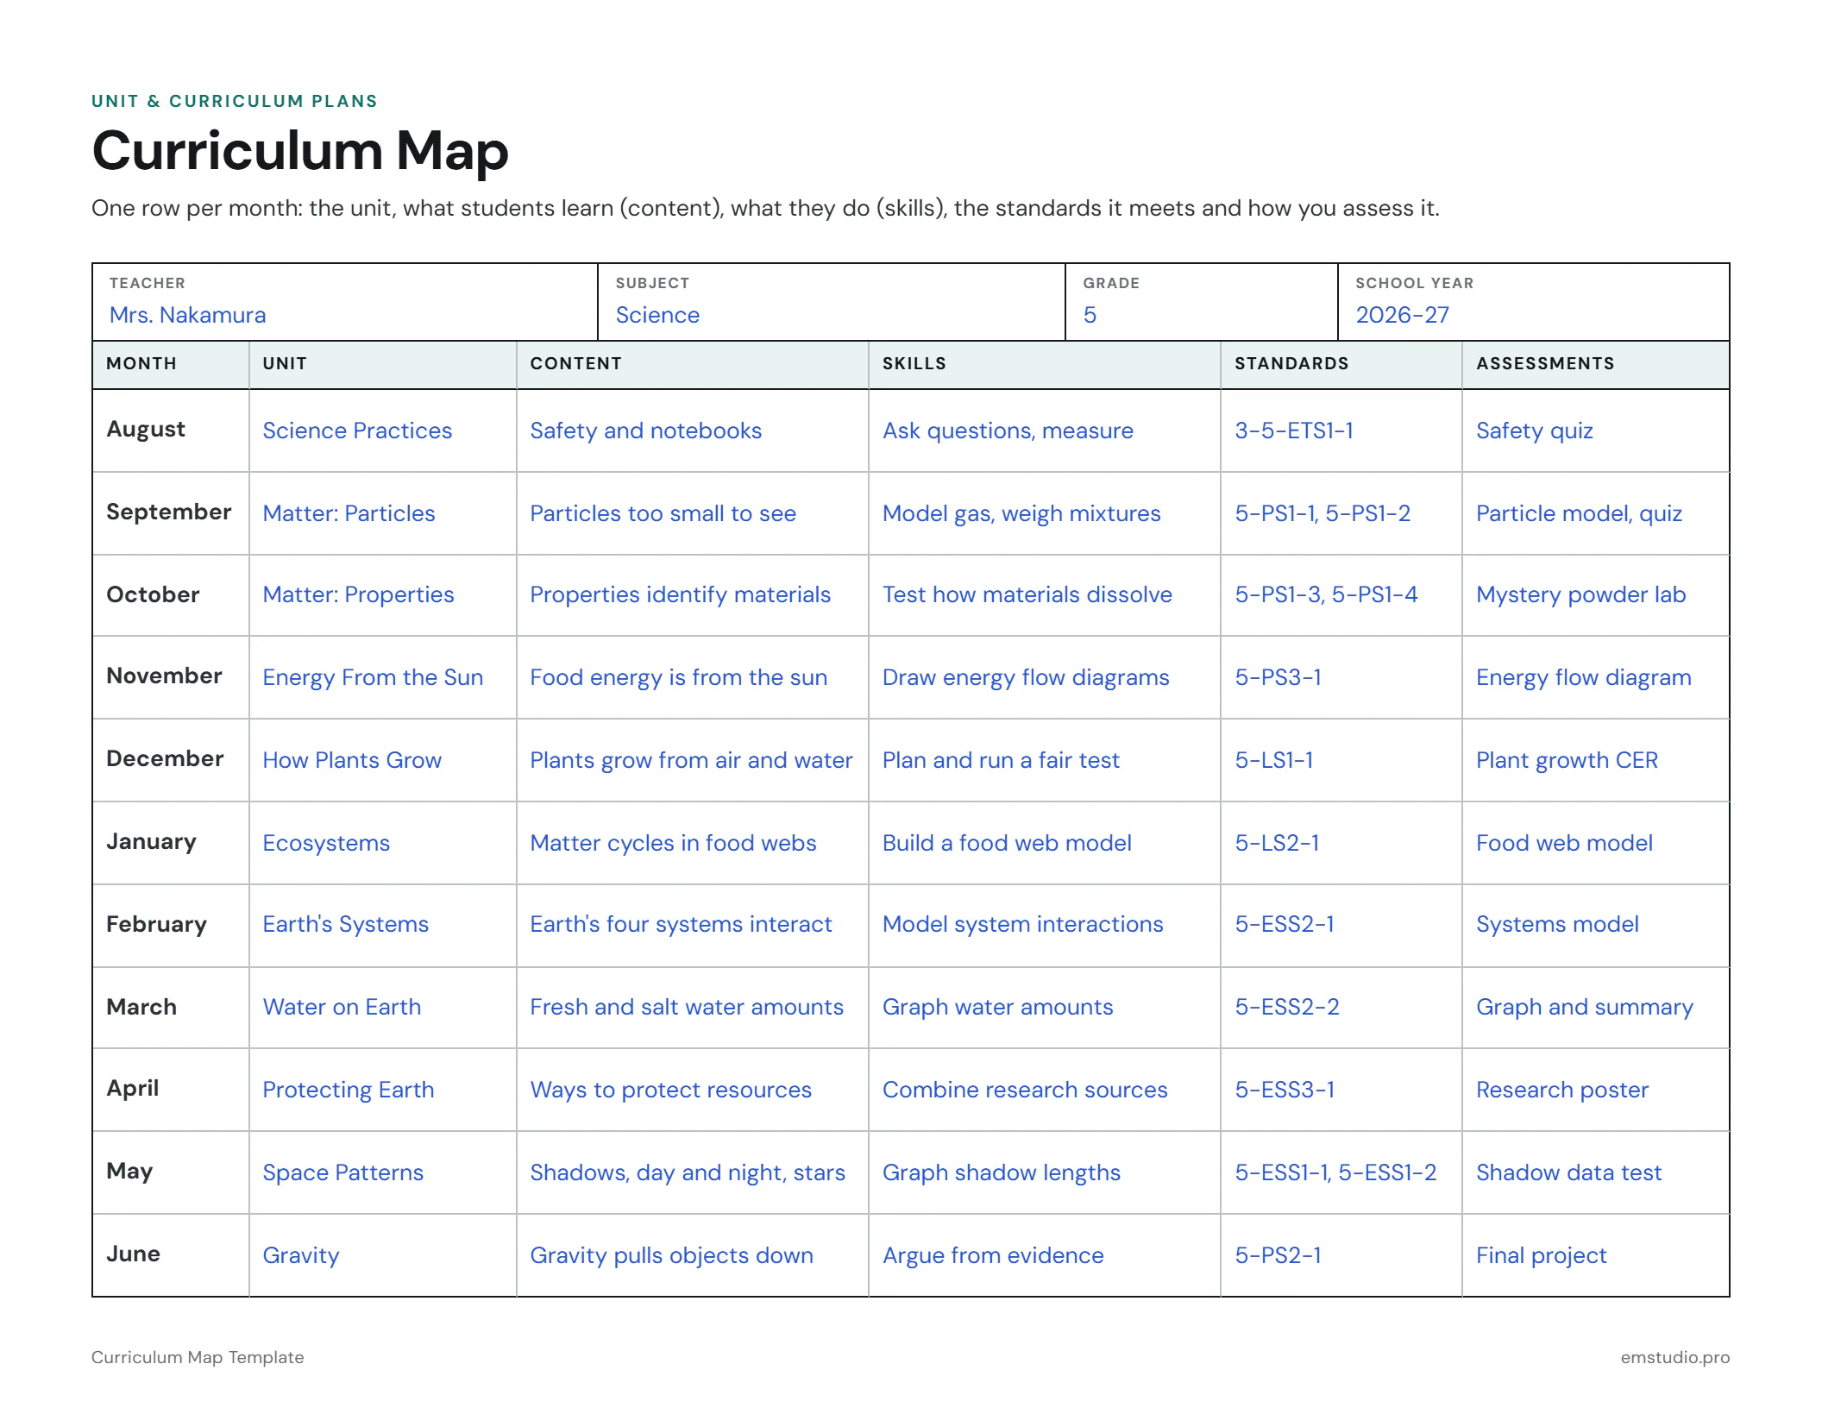This screenshot has width=1822, height=1408.
Task: Click the Protecting Earth unit
Action: pyautogui.click(x=348, y=1090)
